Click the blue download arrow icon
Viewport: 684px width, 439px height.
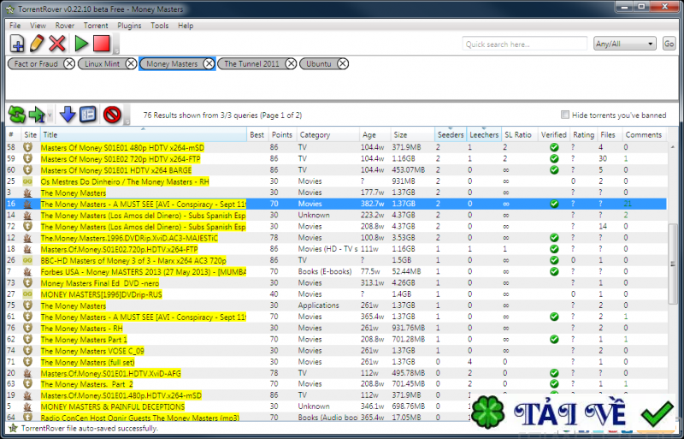click(68, 115)
